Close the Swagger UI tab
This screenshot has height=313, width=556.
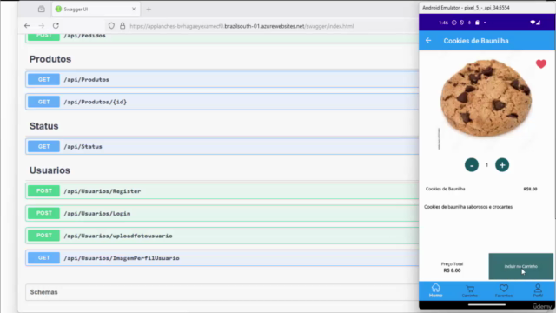pos(134,10)
